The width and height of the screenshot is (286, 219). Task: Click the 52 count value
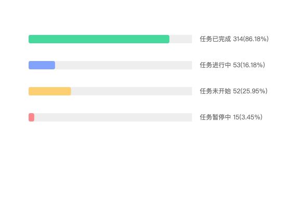(x=237, y=91)
